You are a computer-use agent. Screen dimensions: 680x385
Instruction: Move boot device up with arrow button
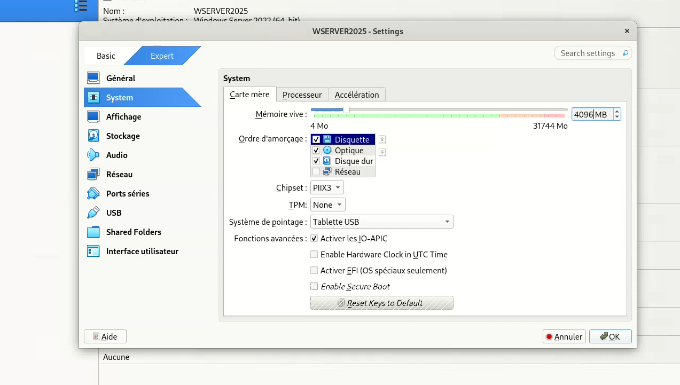point(382,139)
